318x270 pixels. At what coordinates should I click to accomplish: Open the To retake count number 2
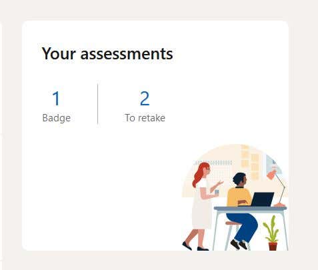coord(145,99)
